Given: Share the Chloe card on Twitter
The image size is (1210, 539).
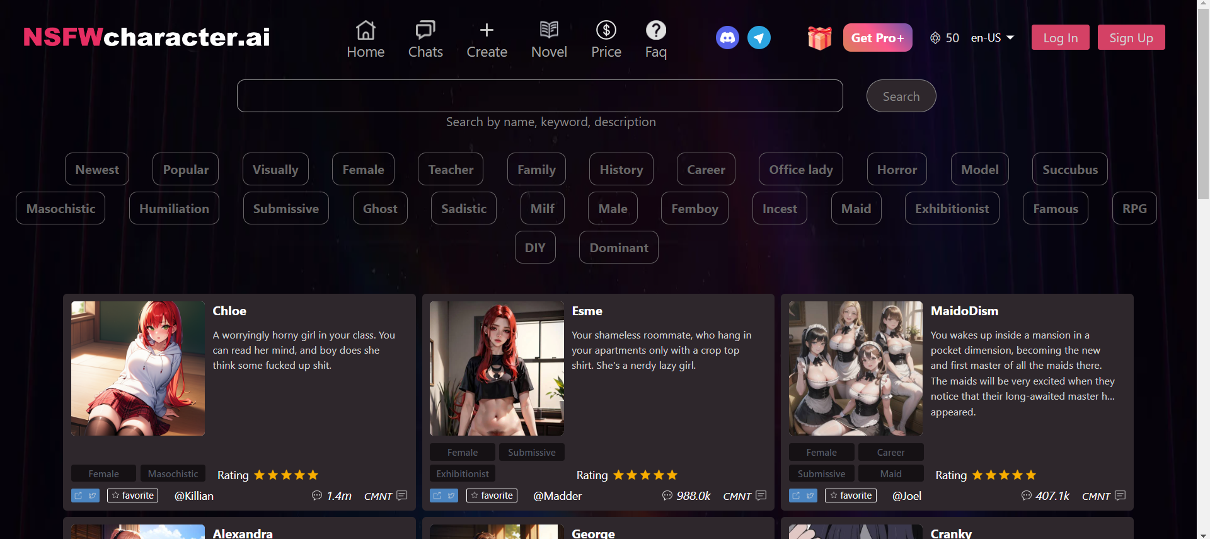Looking at the screenshot, I should click(92, 496).
